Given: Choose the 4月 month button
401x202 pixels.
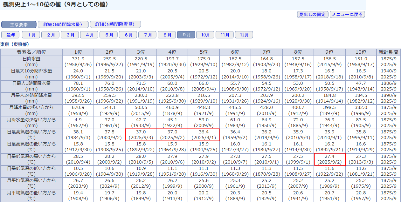Looking at the screenshot, I should (x=89, y=35).
